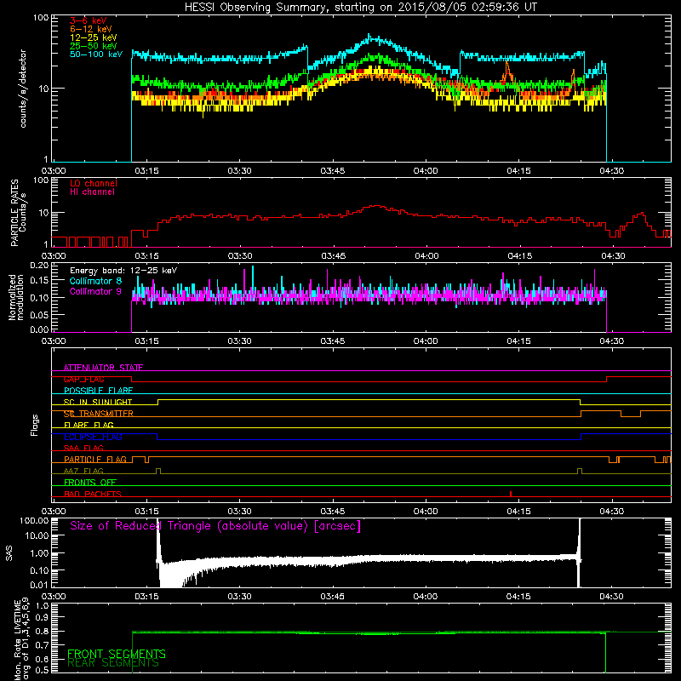
Task: Click the red BAD_PACKETS tick mark near 04:15
Action: click(x=511, y=494)
